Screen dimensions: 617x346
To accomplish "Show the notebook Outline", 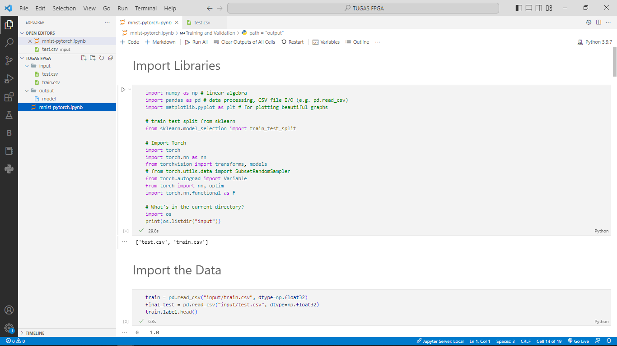I will (x=357, y=42).
